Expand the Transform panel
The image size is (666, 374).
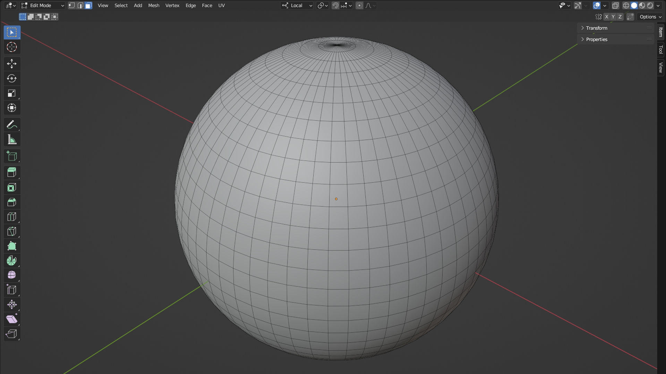coord(596,28)
